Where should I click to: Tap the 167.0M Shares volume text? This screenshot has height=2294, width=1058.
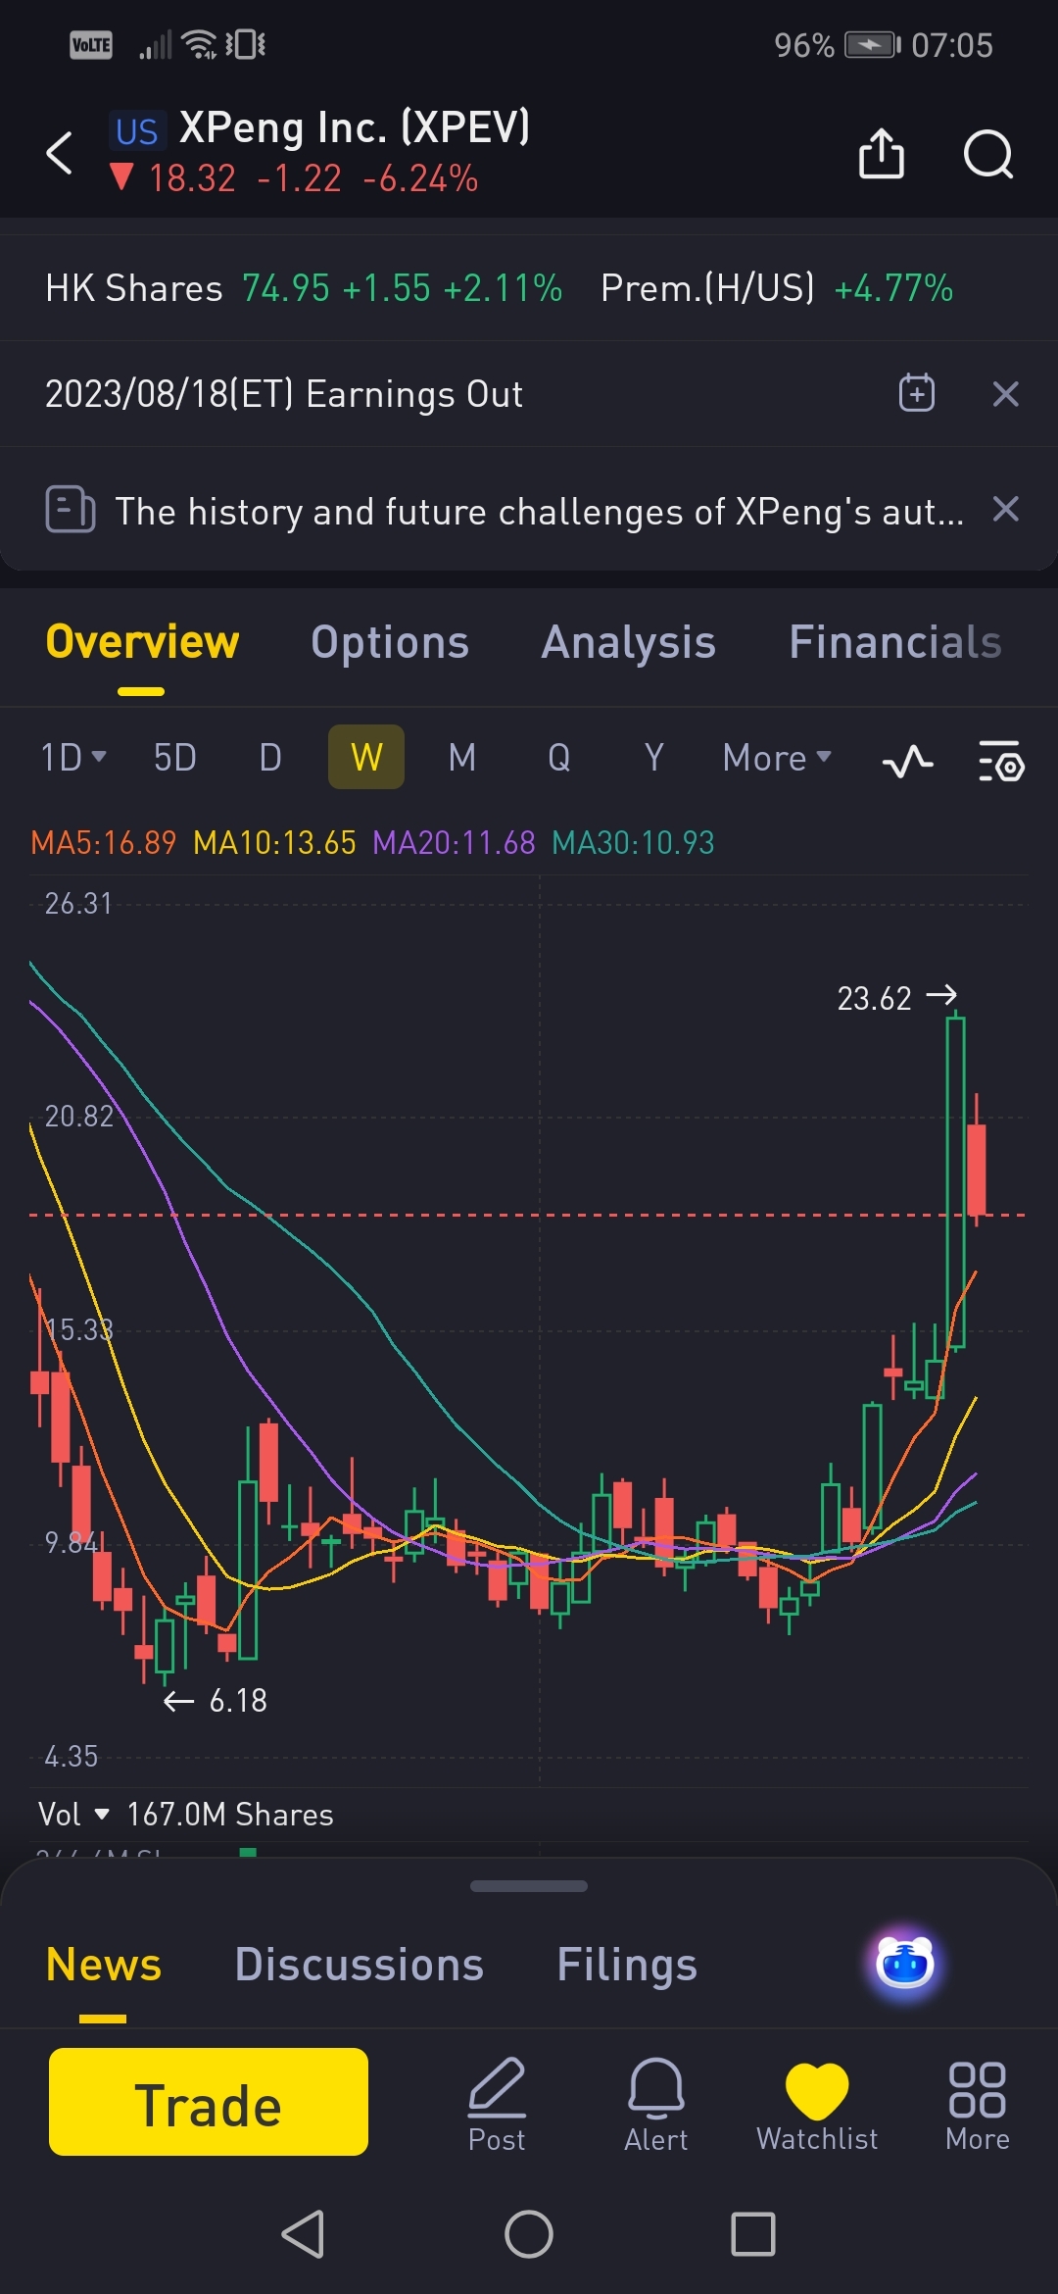tap(230, 1815)
